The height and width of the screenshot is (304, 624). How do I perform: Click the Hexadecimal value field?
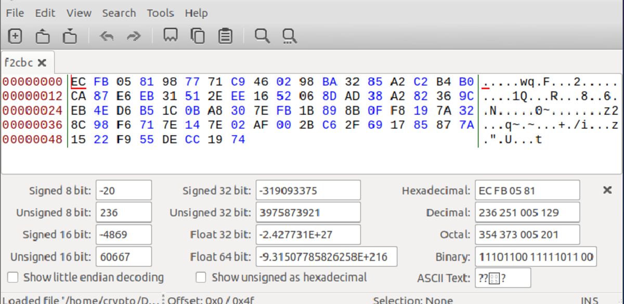point(527,190)
